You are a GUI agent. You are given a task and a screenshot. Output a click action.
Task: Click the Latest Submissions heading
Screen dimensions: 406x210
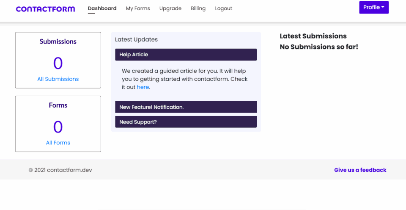click(313, 36)
